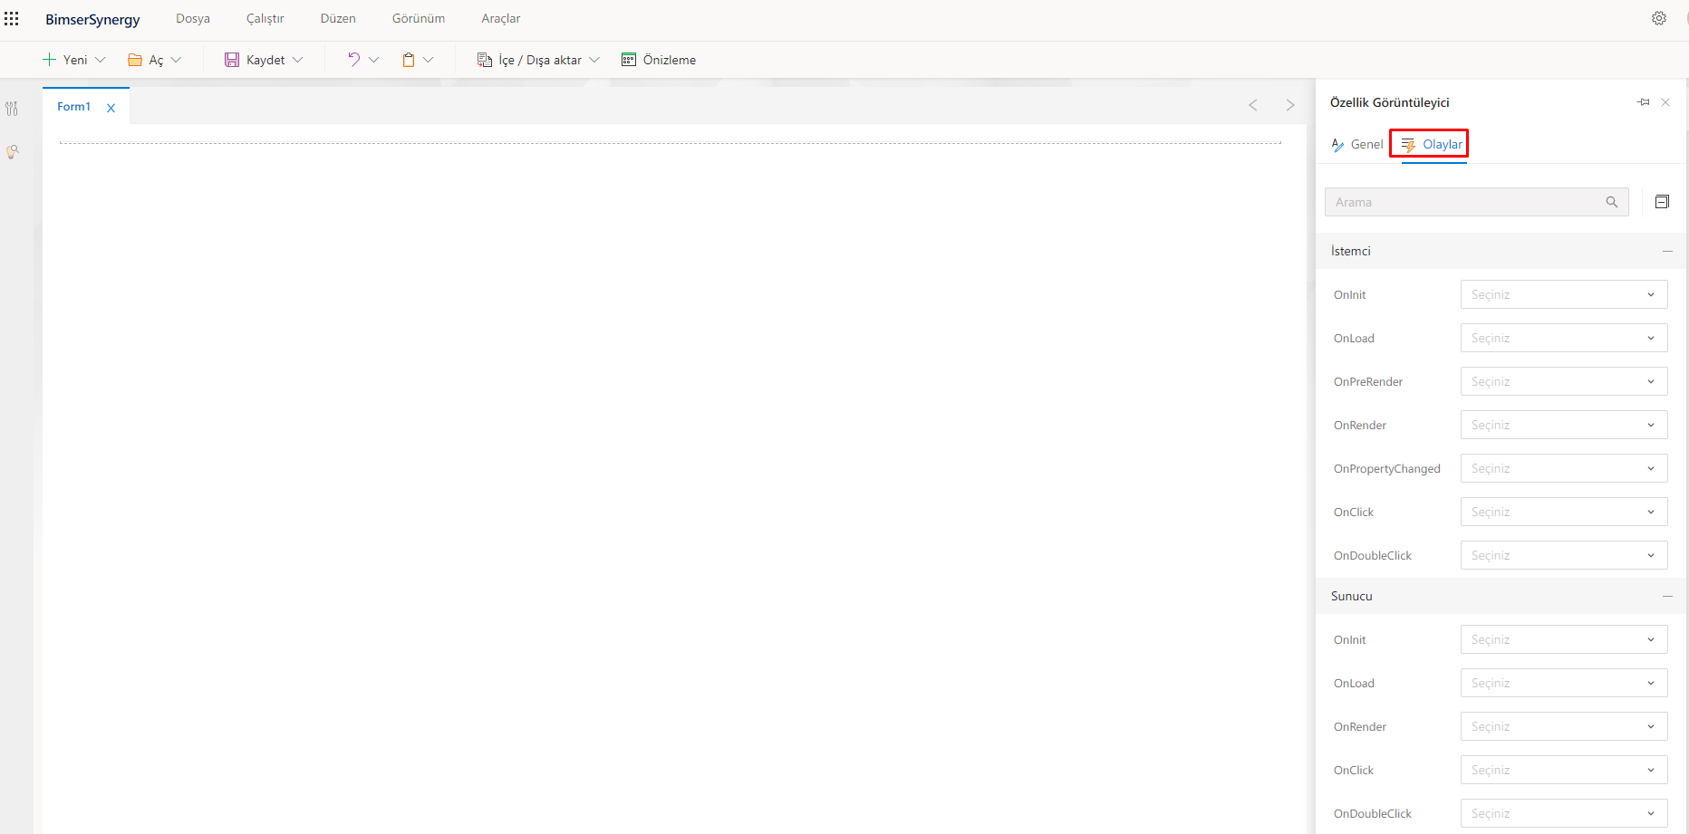Click the lightbulb icon in left sidebar
The image size is (1689, 834).
[12, 152]
